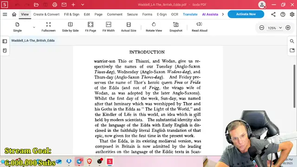Click the Soda PDF app logo

tap(5, 5)
